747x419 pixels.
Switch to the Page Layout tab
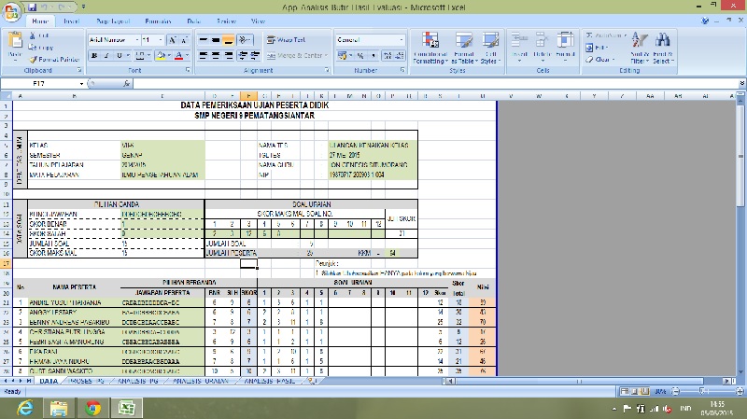coord(113,21)
